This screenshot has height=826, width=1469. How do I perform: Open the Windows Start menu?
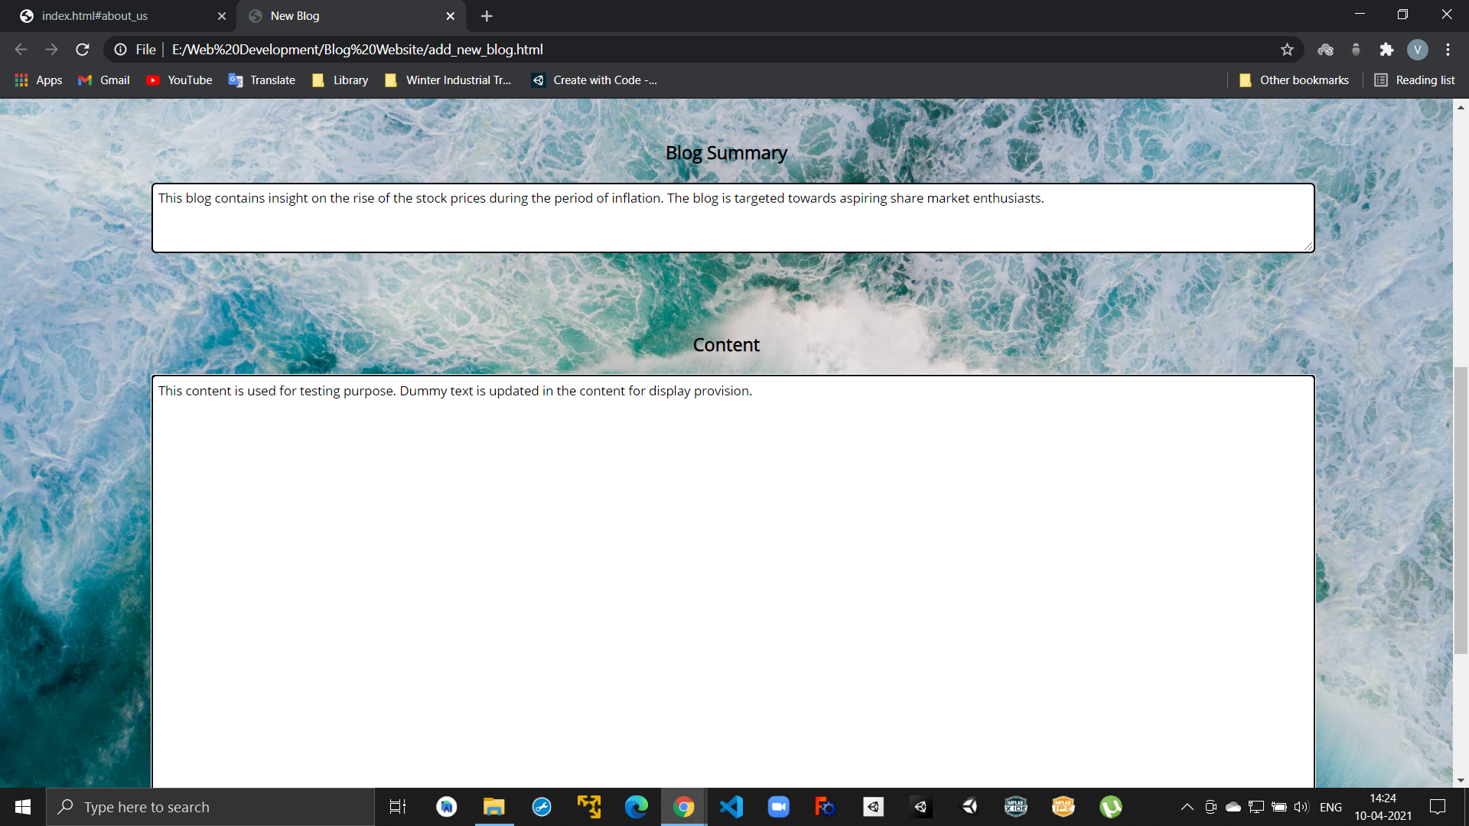point(23,807)
